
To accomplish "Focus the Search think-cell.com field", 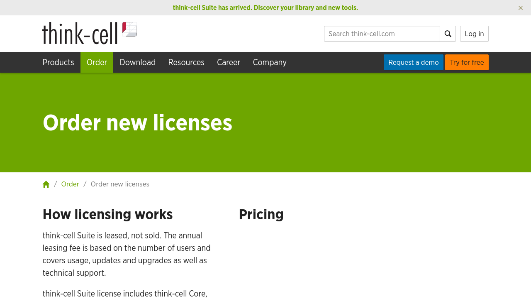I will pyautogui.click(x=382, y=34).
